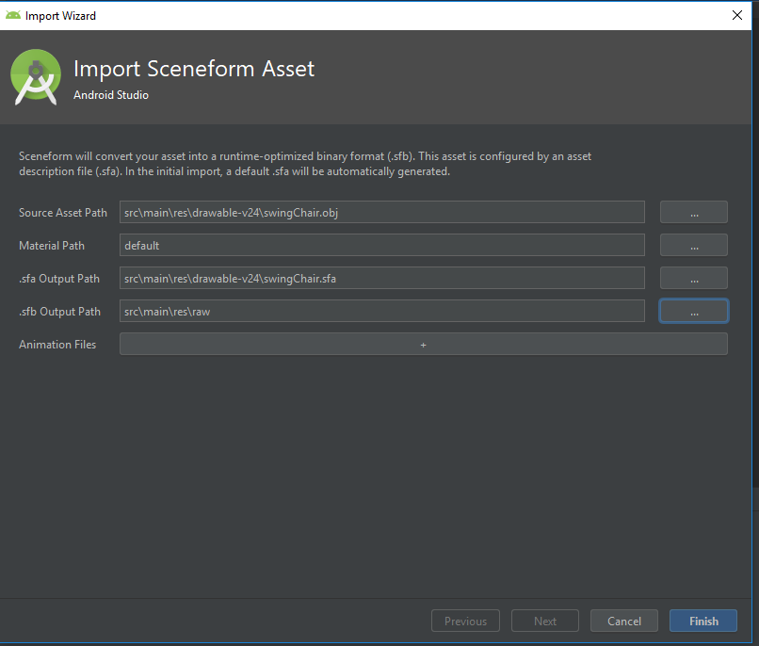Click the Android Studio logo icon
The width and height of the screenshot is (759, 646).
pyautogui.click(x=36, y=76)
